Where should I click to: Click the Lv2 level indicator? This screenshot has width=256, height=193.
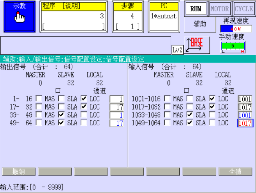177,50
